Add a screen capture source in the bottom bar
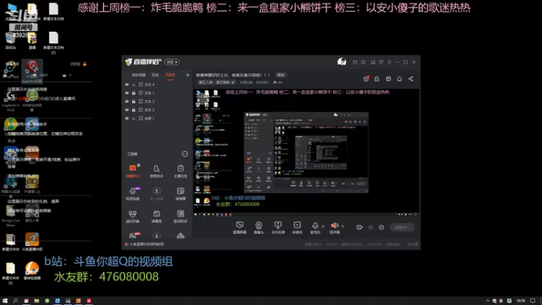 click(x=240, y=228)
